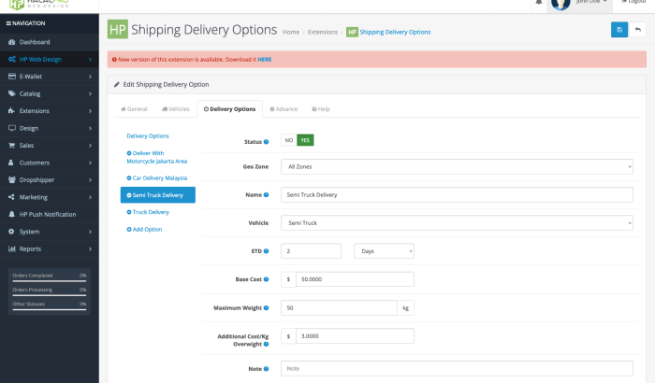The image size is (655, 383).
Task: Click the Status help info icon
Action: click(x=266, y=142)
